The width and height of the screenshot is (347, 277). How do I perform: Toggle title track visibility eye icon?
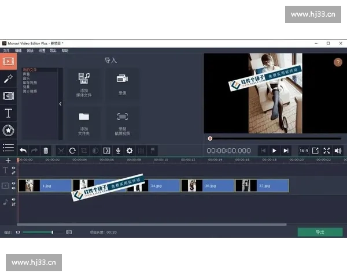[x=14, y=168]
